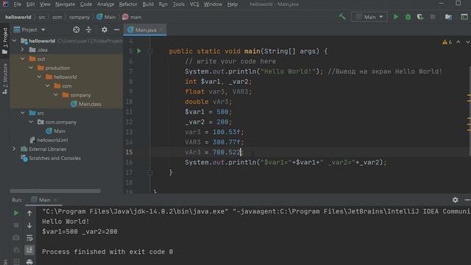The height and width of the screenshot is (265, 471).
Task: Click the print icon in the Run panel
Action: coord(29,262)
